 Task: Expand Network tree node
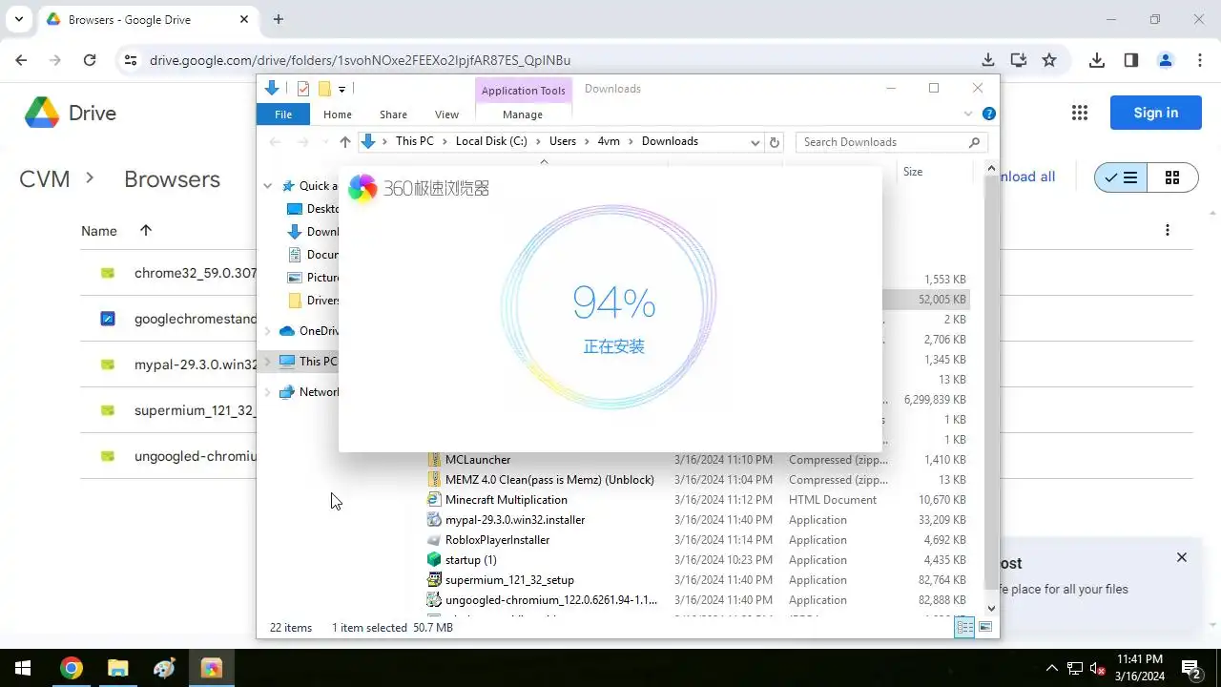[268, 392]
